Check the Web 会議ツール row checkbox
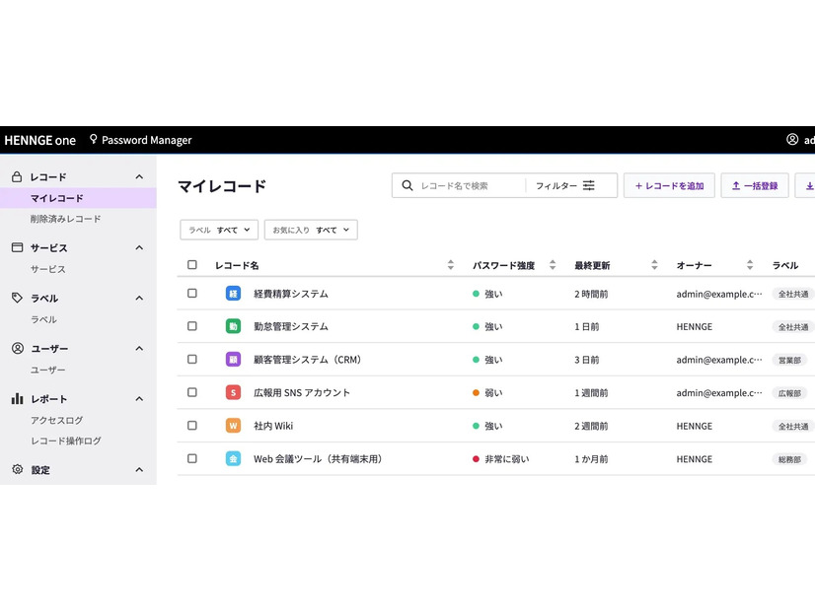The height and width of the screenshot is (611, 815). pos(192,458)
